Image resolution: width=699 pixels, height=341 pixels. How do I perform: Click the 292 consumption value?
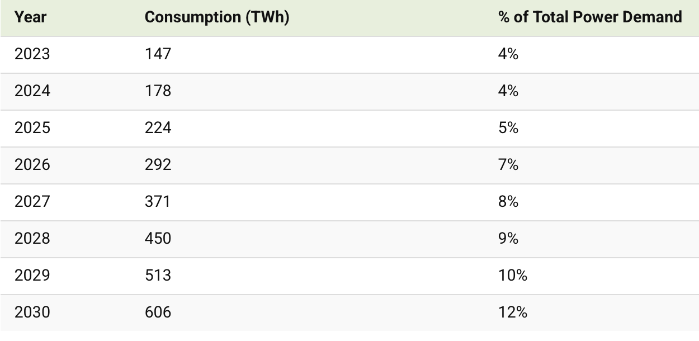[x=158, y=165]
